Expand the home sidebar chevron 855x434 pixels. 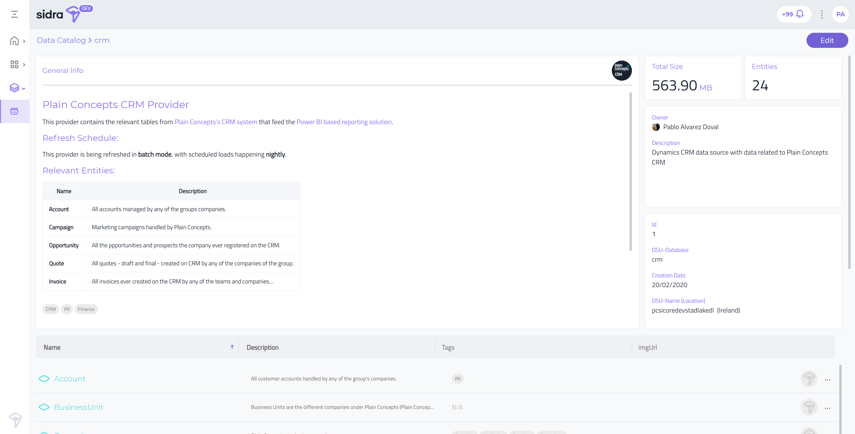coord(24,41)
